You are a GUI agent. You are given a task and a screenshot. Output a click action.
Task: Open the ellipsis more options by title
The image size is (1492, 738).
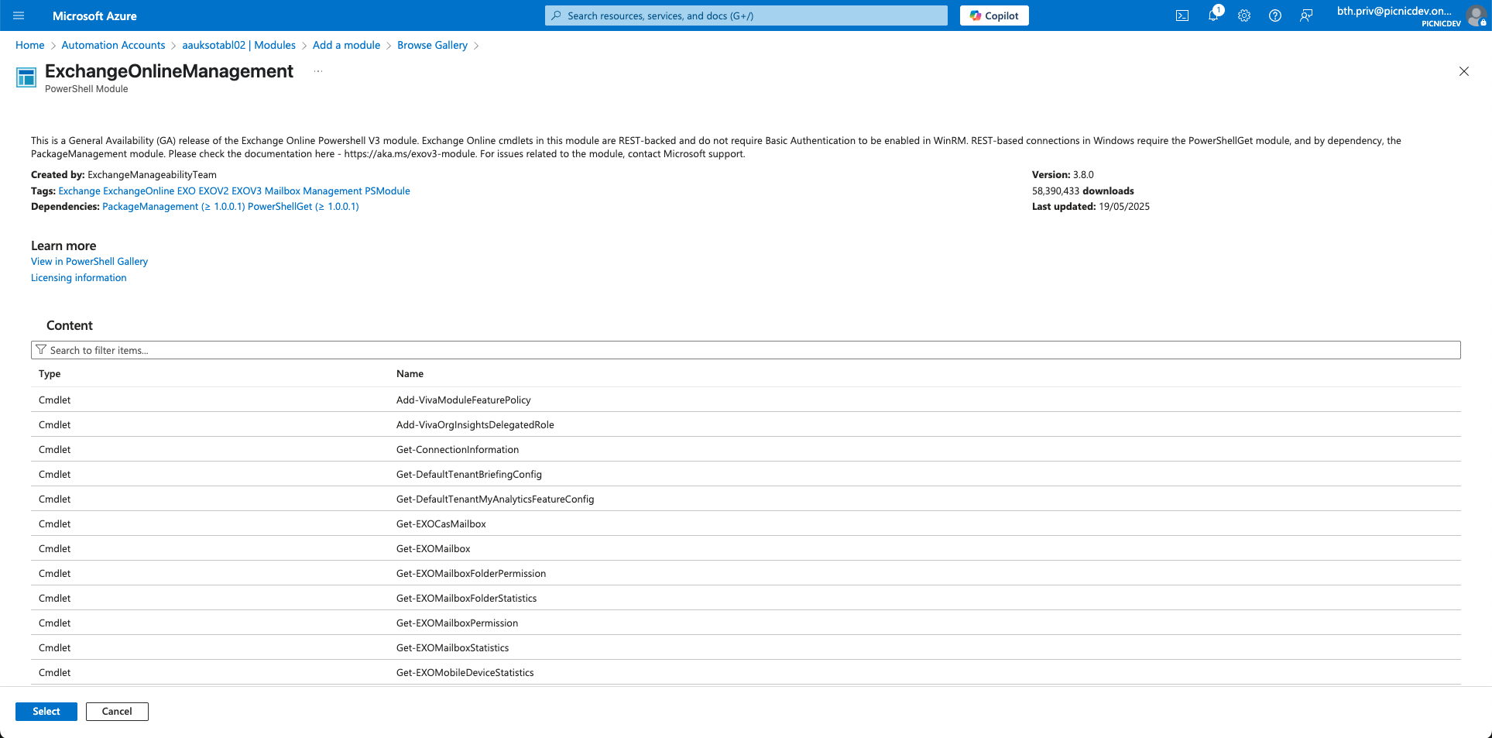318,71
